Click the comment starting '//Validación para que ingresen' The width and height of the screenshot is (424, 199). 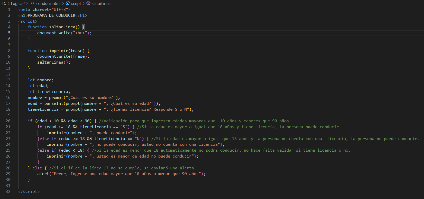pos(195,121)
